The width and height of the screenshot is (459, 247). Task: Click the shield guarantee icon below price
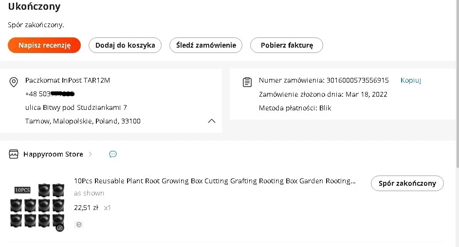[x=79, y=225]
